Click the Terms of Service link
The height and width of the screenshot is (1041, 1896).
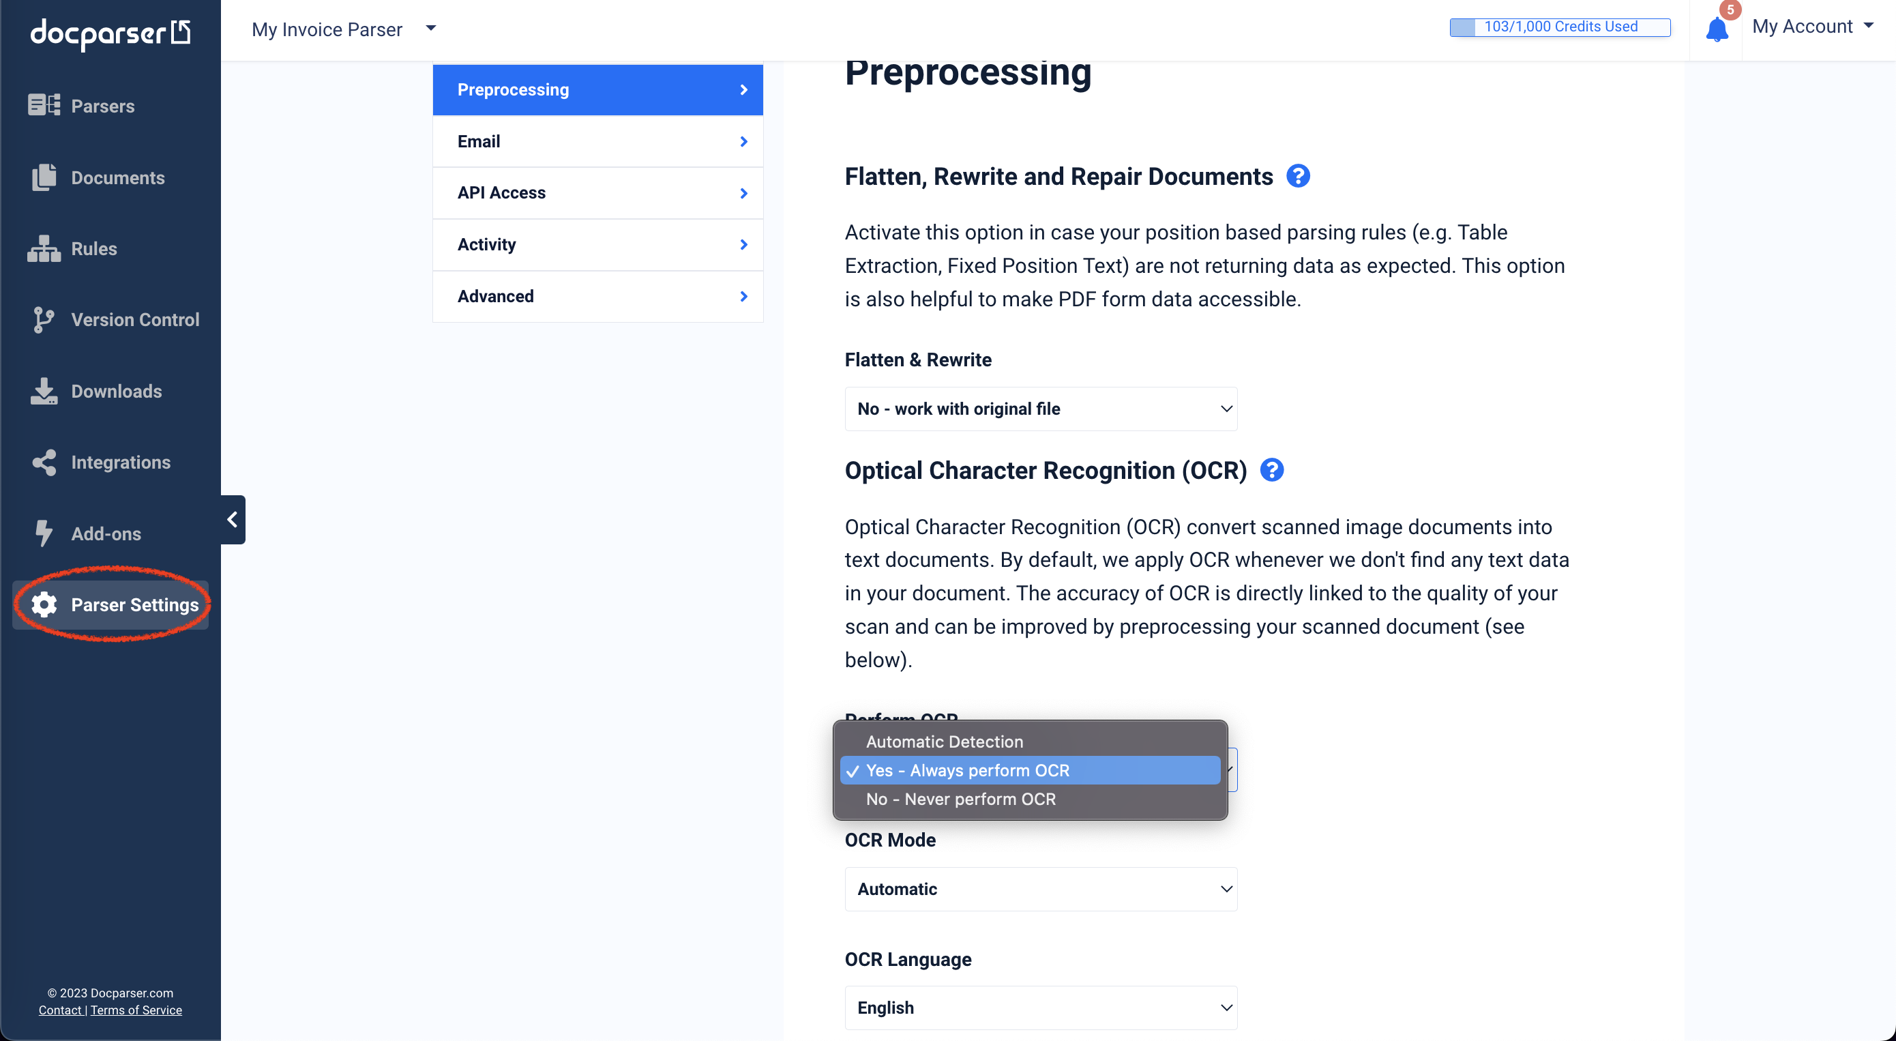pos(136,1010)
